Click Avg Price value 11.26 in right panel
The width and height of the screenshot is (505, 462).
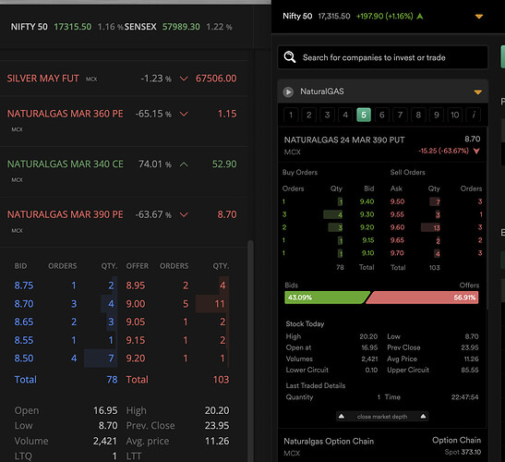471,359
